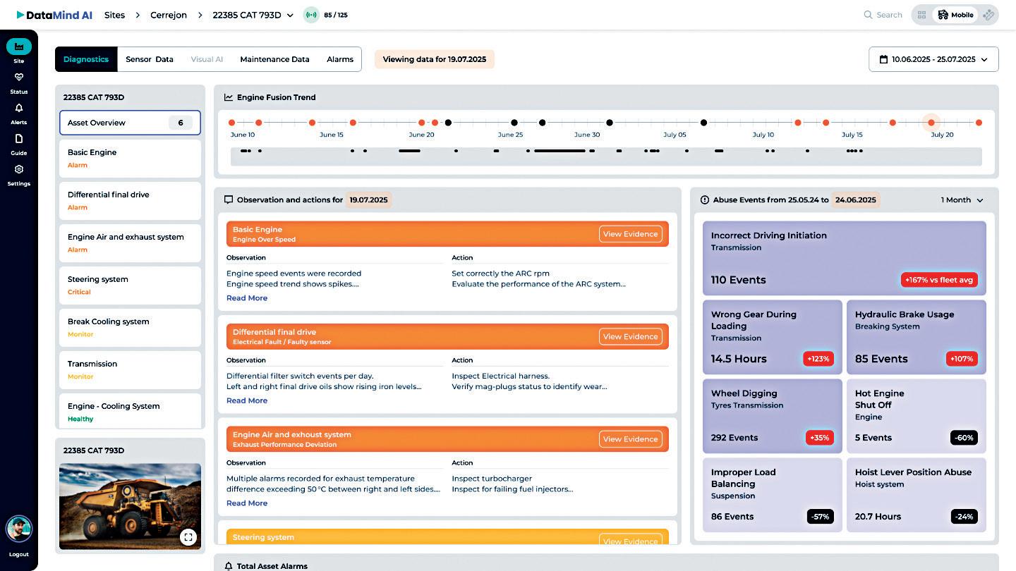Click the Engine Fusion Trend chart icon
This screenshot has height=571, width=1016.
pyautogui.click(x=229, y=97)
